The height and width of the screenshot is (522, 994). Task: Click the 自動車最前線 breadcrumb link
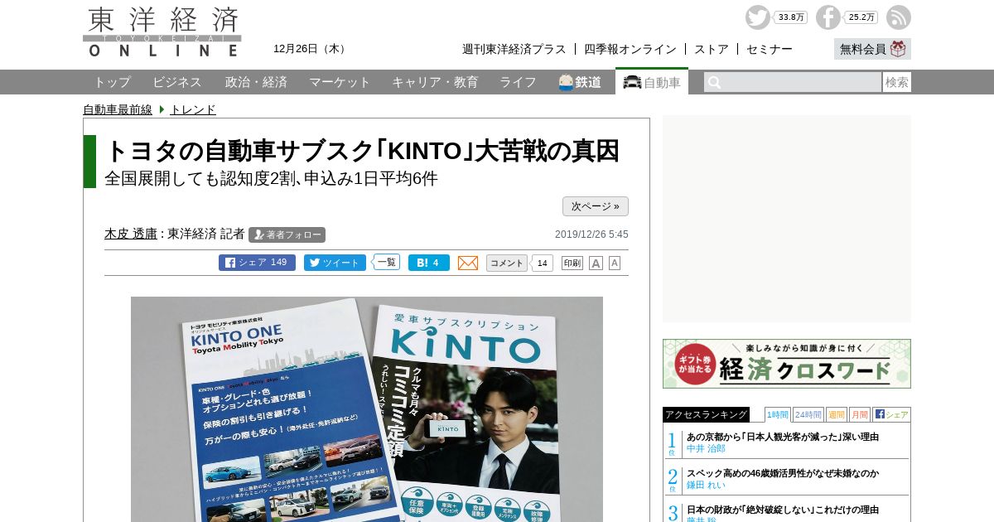tap(118, 109)
